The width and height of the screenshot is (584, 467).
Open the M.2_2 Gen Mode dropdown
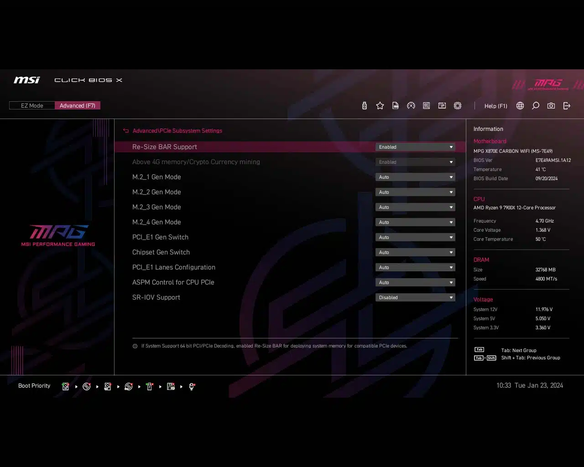tap(415, 192)
